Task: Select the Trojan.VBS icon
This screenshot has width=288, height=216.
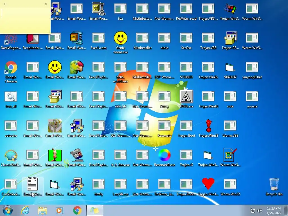Action: tap(208, 38)
